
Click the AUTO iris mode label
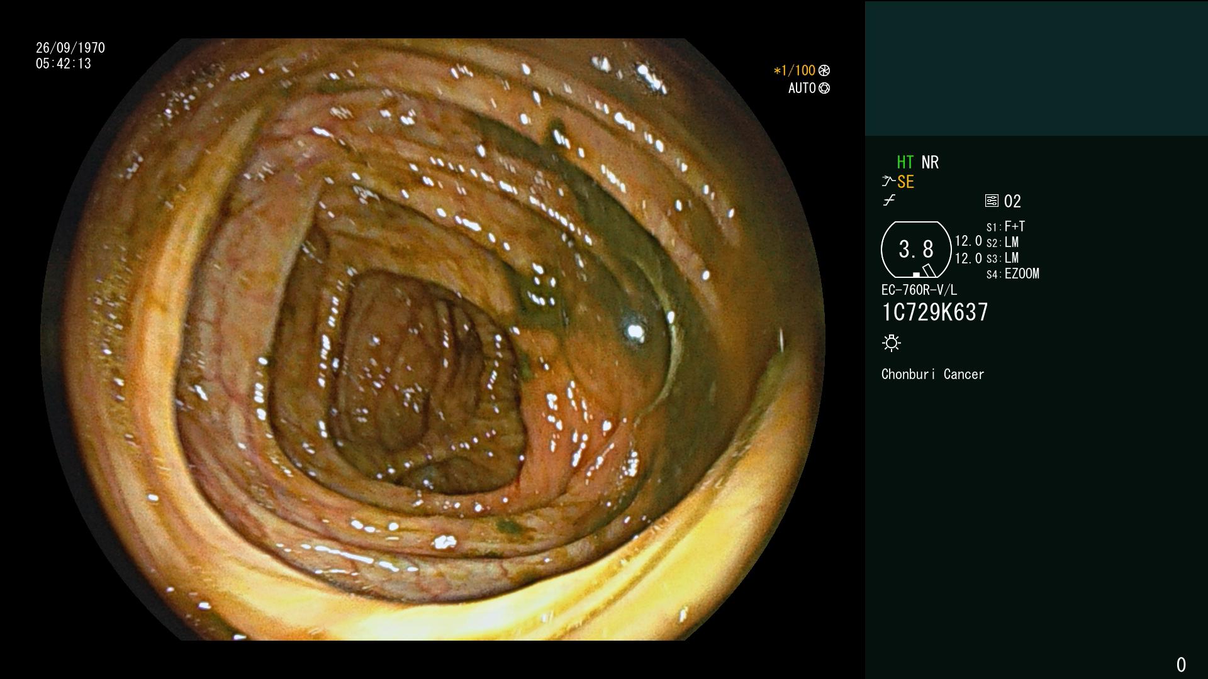point(802,88)
